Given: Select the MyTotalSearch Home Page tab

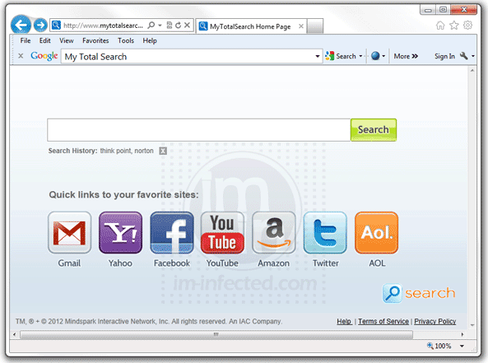Looking at the screenshot, I should (250, 26).
